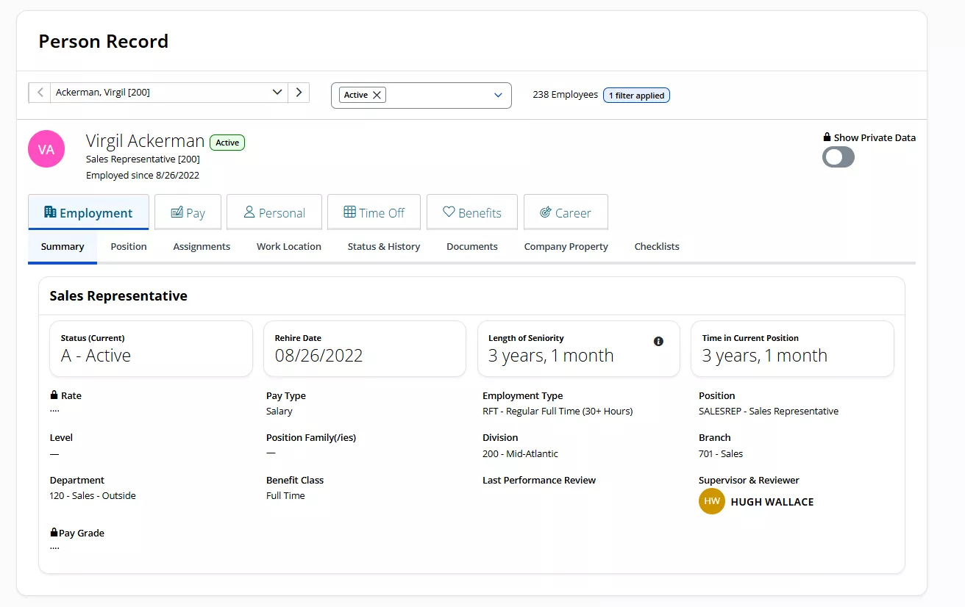Select the Career tab

(x=565, y=212)
